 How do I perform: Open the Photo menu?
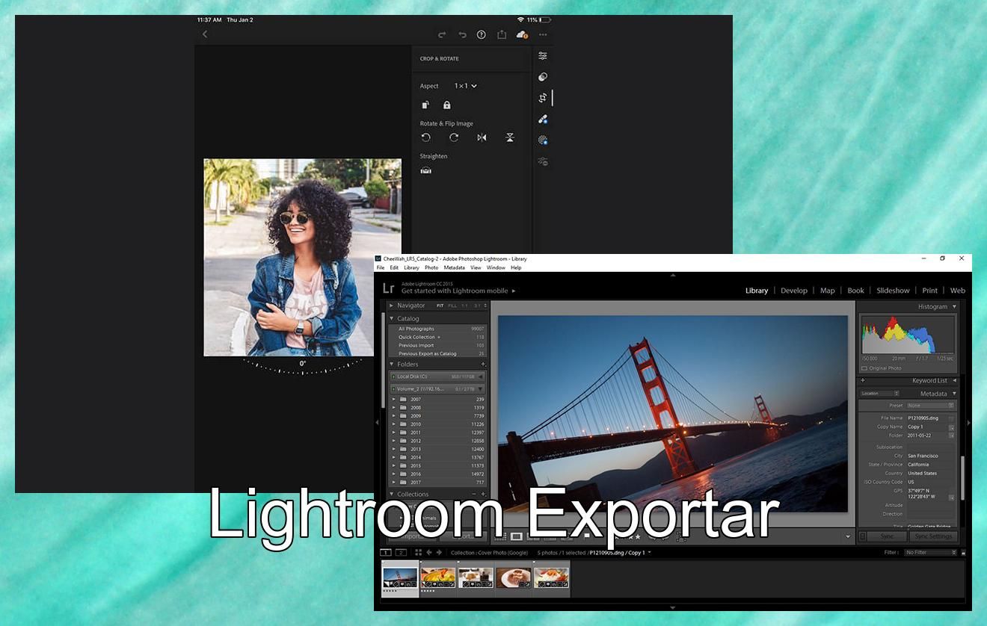[x=431, y=267]
